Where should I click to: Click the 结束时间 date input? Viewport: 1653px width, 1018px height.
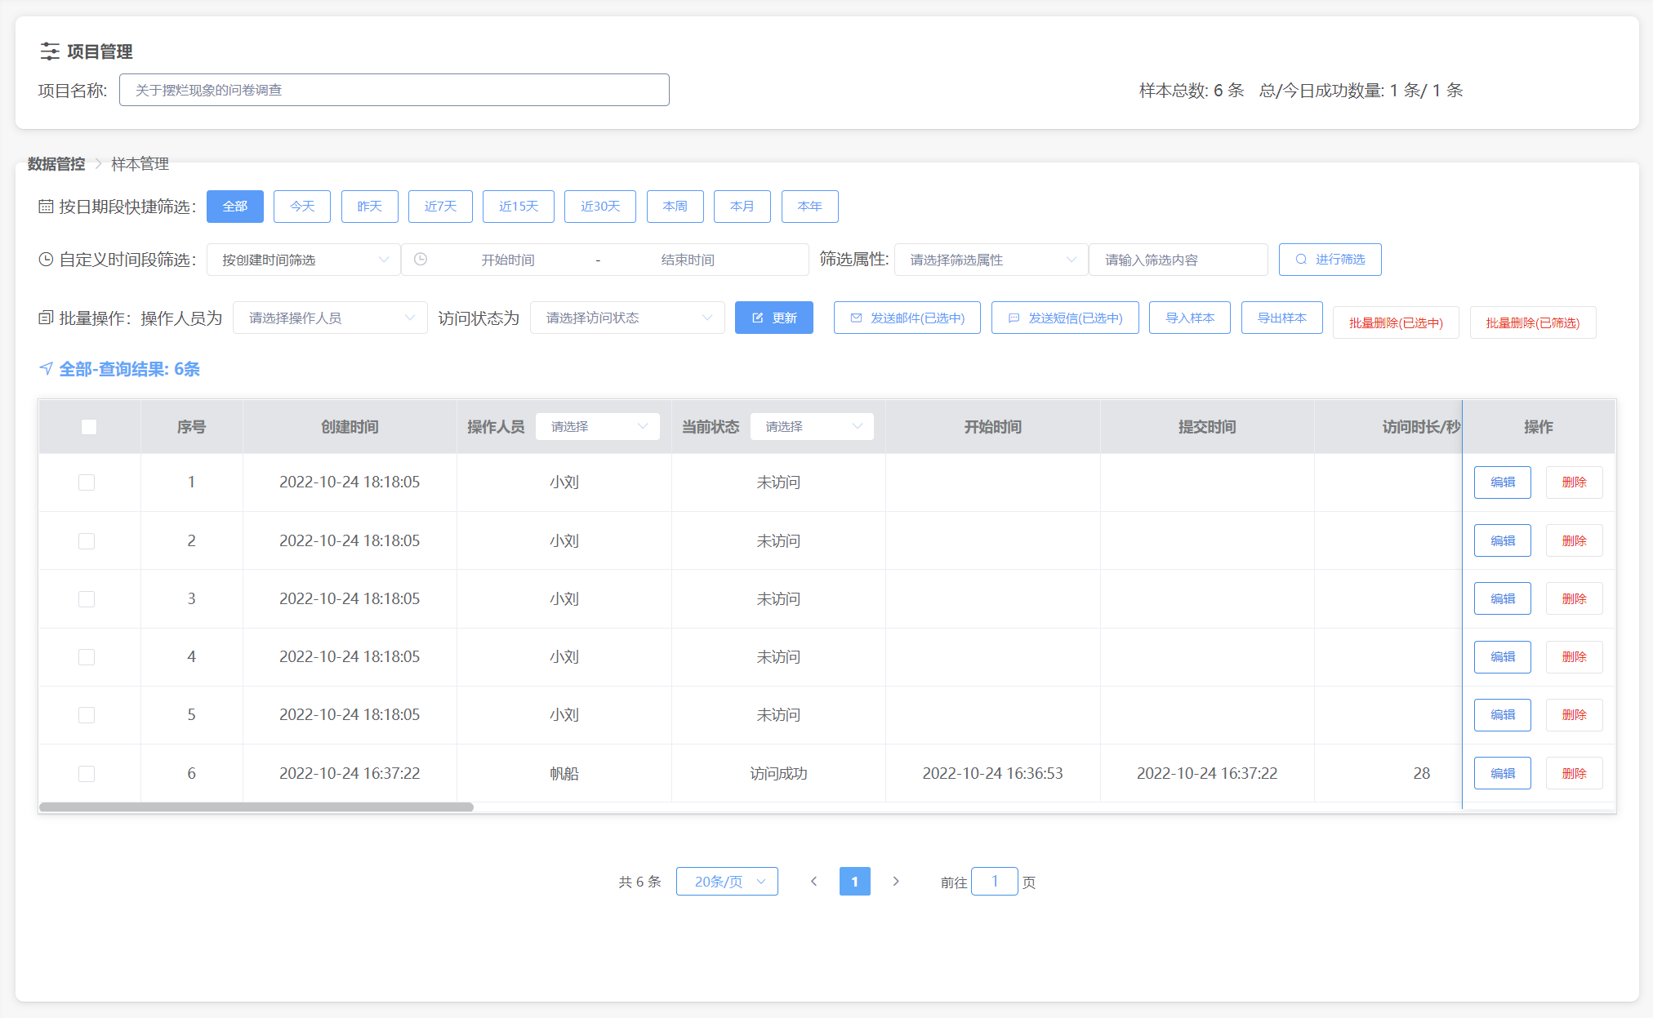coord(688,260)
